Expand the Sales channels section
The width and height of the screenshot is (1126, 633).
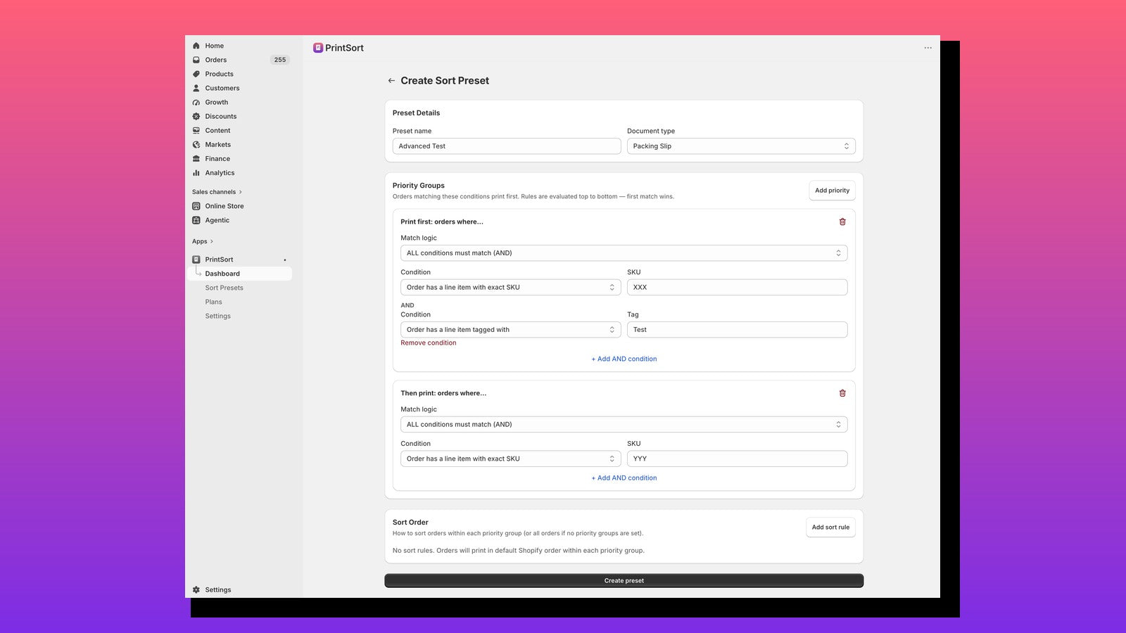tap(217, 192)
